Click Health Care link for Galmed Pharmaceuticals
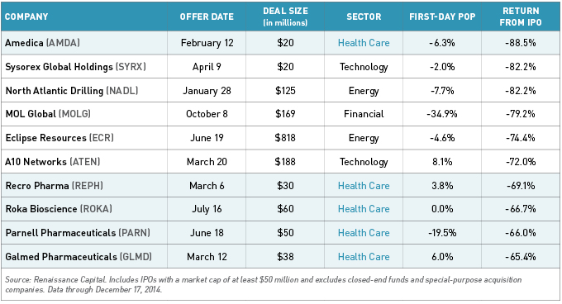This screenshot has width=562, height=304. [364, 257]
